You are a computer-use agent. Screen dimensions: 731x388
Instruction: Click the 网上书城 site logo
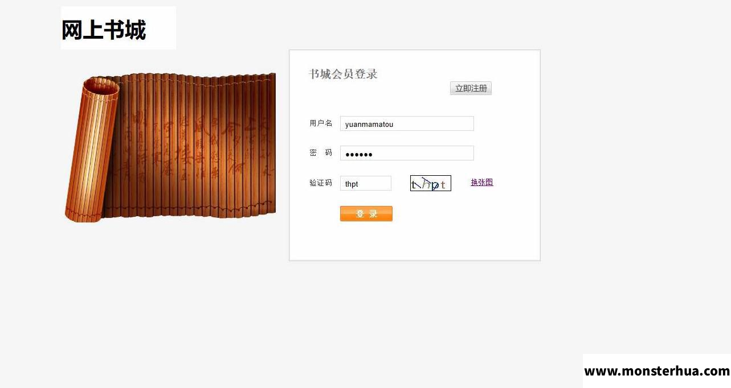click(119, 28)
